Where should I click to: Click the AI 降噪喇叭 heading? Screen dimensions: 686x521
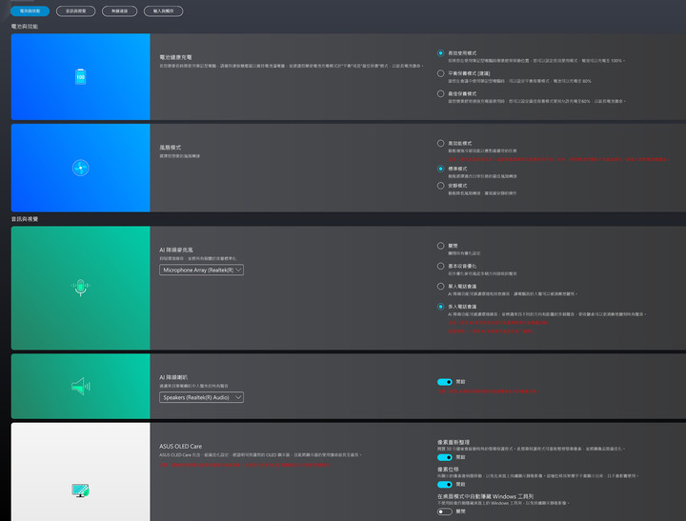pos(173,377)
